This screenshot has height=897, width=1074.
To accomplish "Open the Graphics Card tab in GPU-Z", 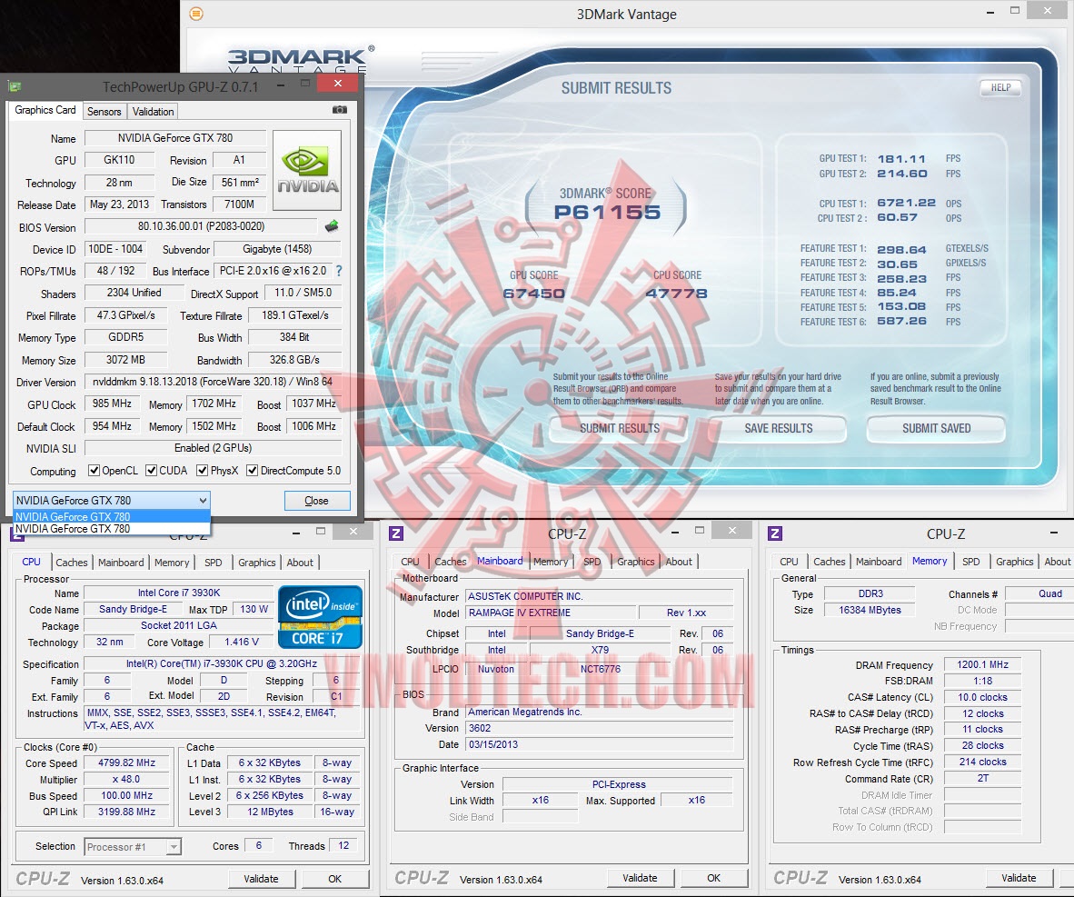I will point(45,110).
